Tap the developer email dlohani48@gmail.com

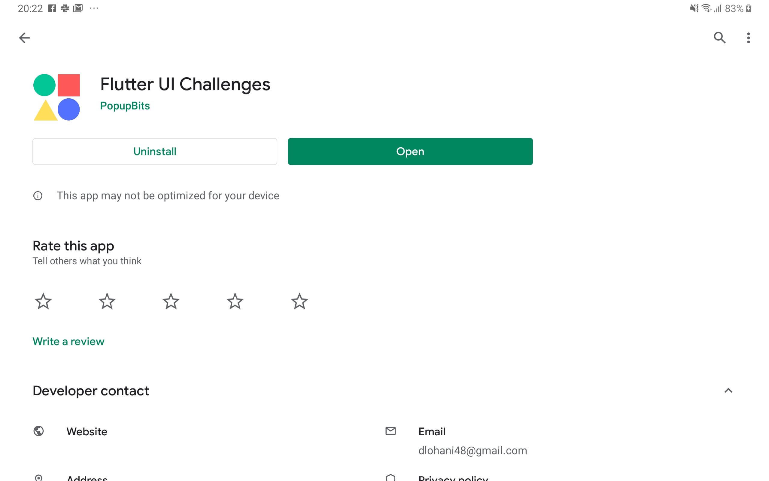tap(473, 450)
